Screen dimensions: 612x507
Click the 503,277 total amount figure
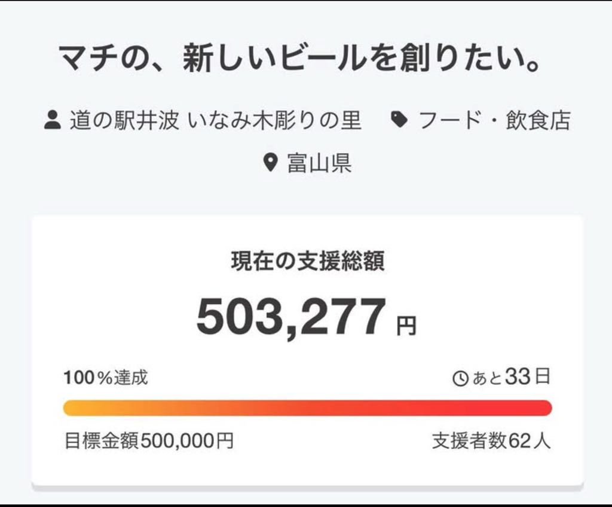[291, 317]
